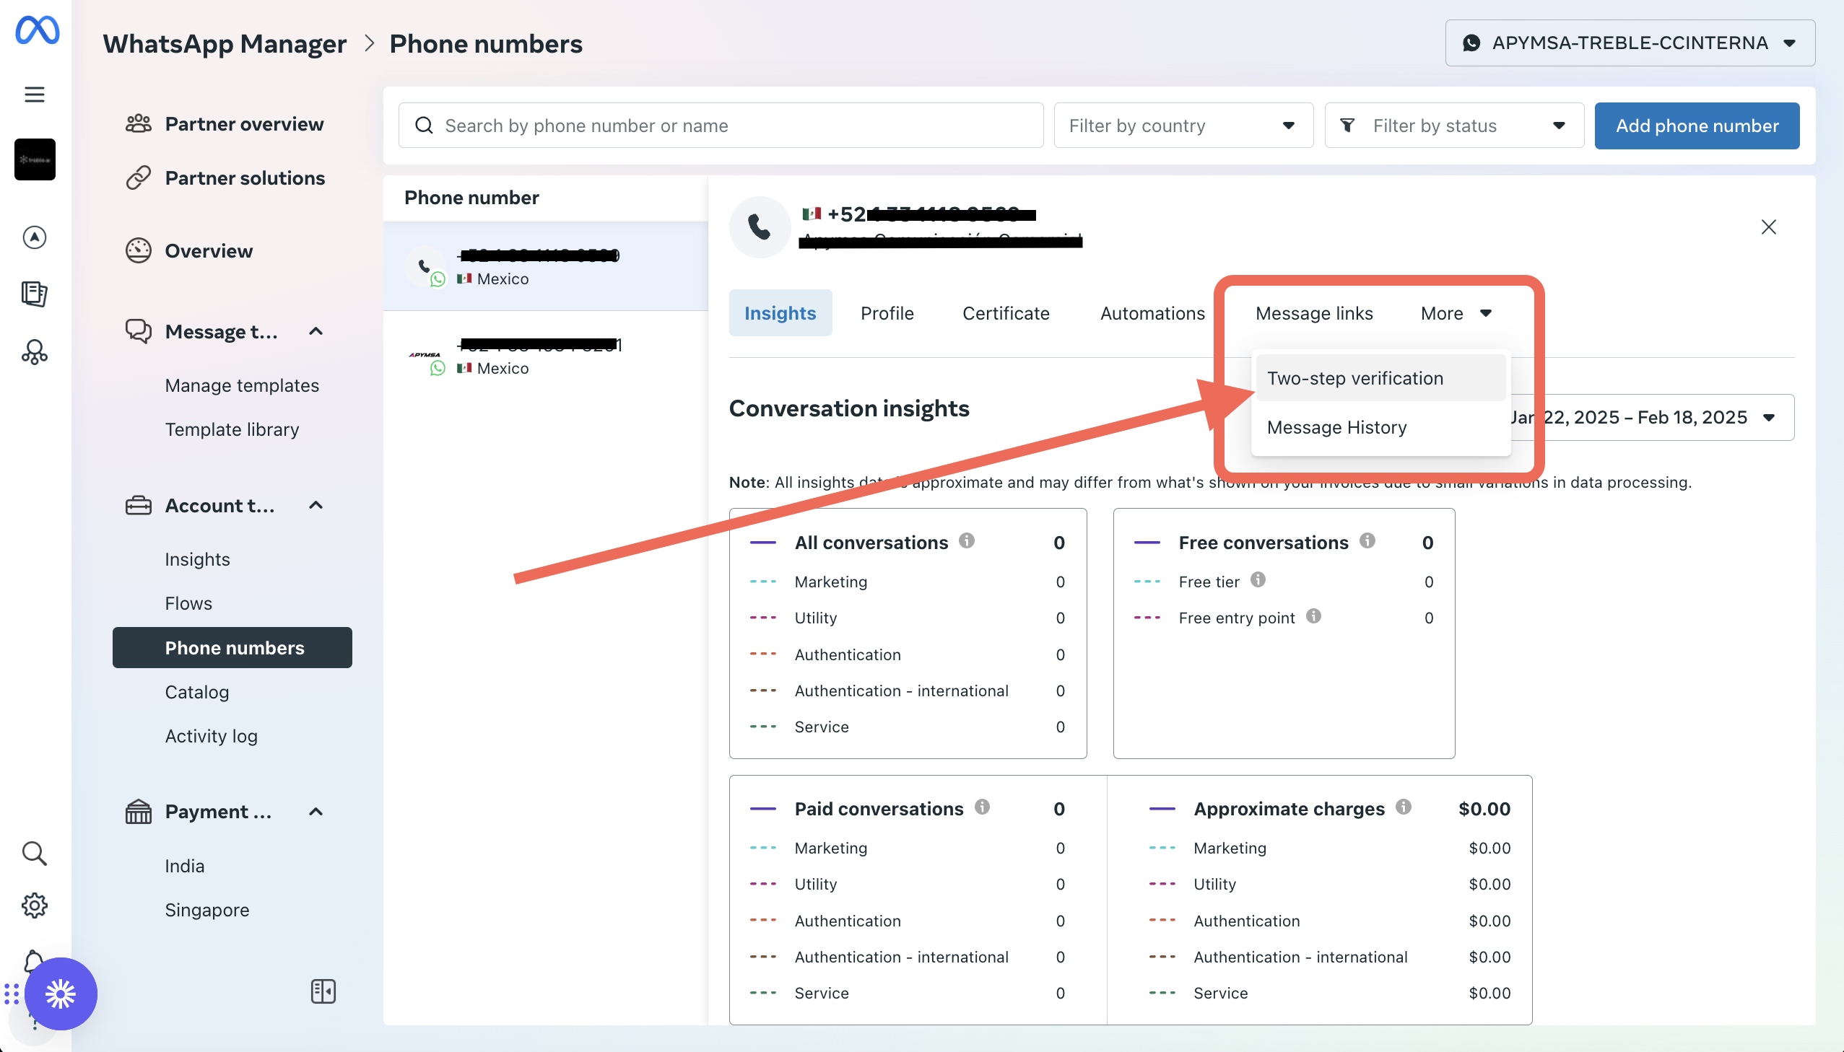Click info icon beside Free conversations
Image resolution: width=1844 pixels, height=1052 pixels.
pyautogui.click(x=1367, y=540)
